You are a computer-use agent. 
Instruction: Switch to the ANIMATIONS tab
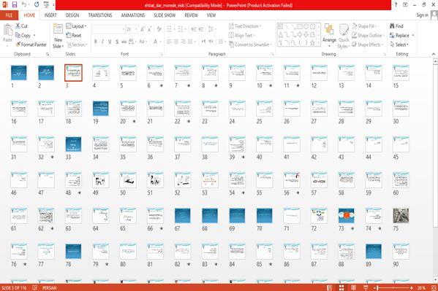pyautogui.click(x=133, y=15)
